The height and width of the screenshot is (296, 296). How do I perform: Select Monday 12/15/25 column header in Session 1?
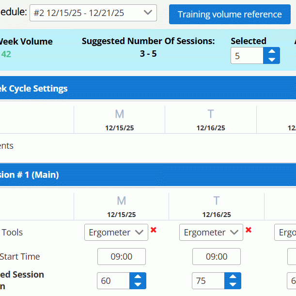pyautogui.click(x=121, y=206)
